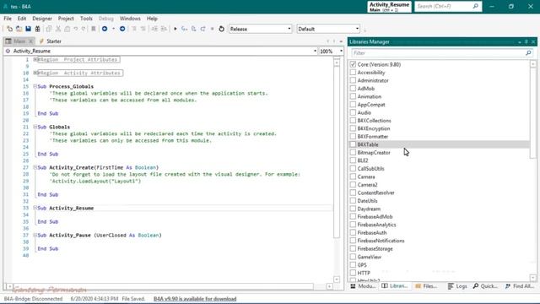Click the Undo arrow icon
Screen dimensions: 540x304
75,29
